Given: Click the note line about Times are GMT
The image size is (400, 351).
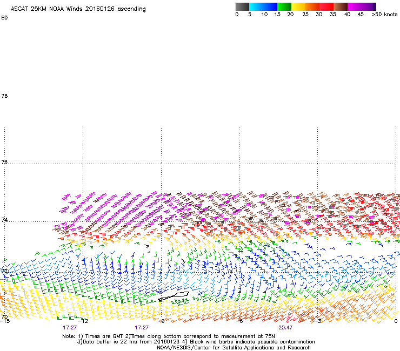Looking at the screenshot, I should (x=169, y=336).
